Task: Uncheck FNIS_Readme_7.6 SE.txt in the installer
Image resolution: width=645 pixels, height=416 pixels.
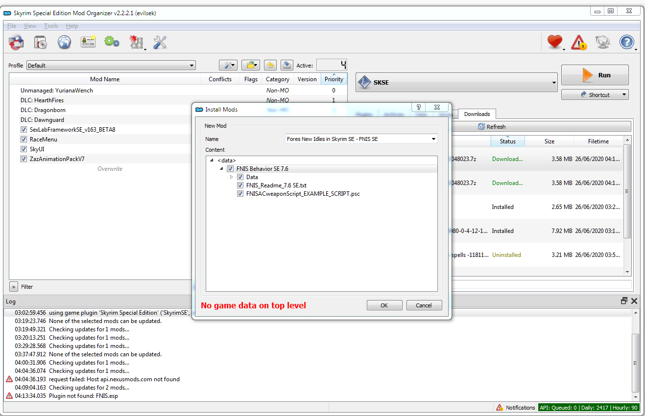Action: click(240, 185)
